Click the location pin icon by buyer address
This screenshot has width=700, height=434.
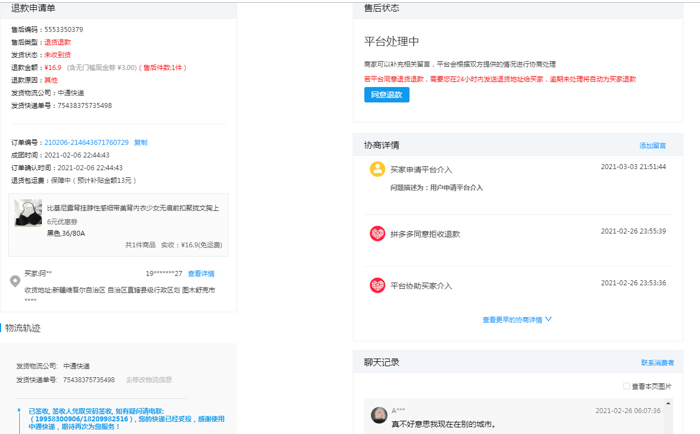(x=15, y=281)
